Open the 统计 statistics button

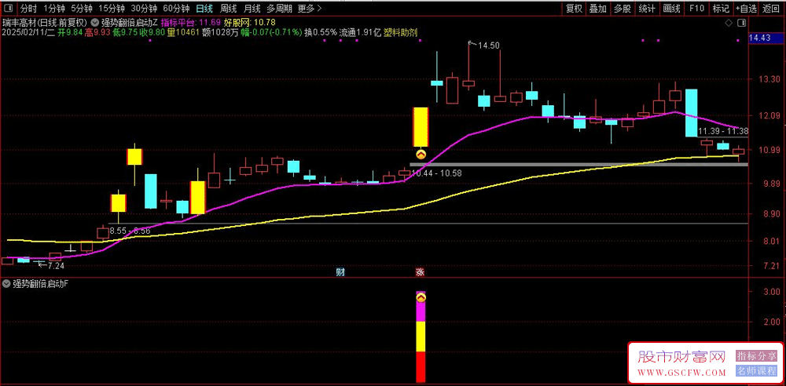(647, 9)
